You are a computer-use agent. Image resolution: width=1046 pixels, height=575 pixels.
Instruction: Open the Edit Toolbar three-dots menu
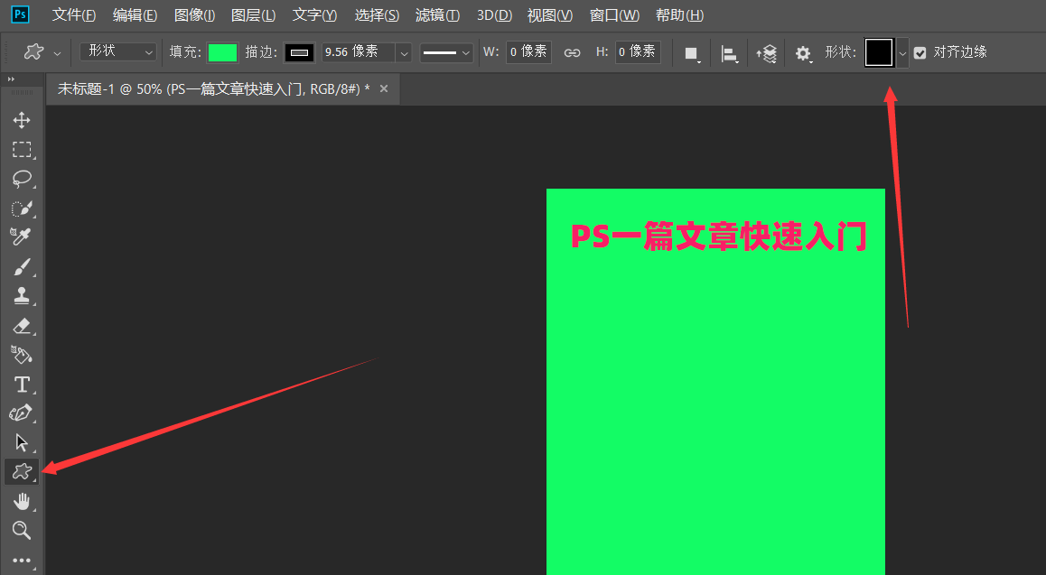coord(22,561)
